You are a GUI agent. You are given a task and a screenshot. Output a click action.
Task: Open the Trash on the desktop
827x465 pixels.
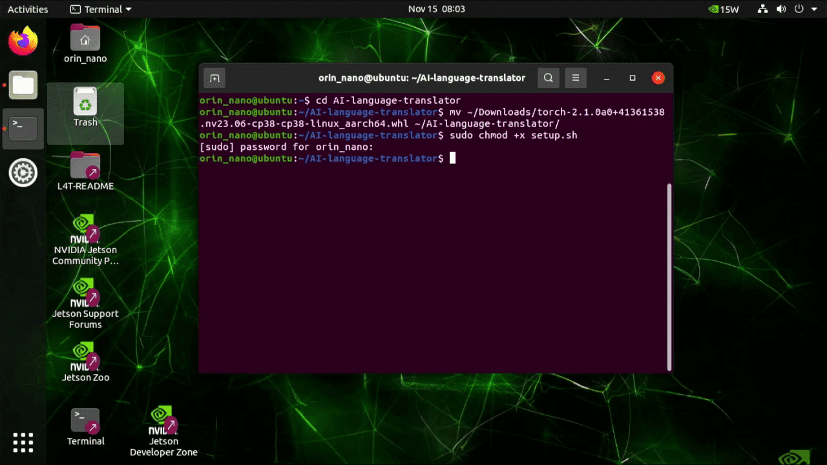pos(85,103)
